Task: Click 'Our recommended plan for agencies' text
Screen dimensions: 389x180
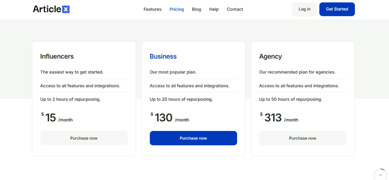Action: 297,72
